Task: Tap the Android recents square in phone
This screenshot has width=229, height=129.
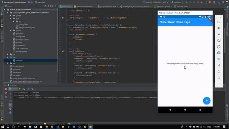Action: (200, 110)
